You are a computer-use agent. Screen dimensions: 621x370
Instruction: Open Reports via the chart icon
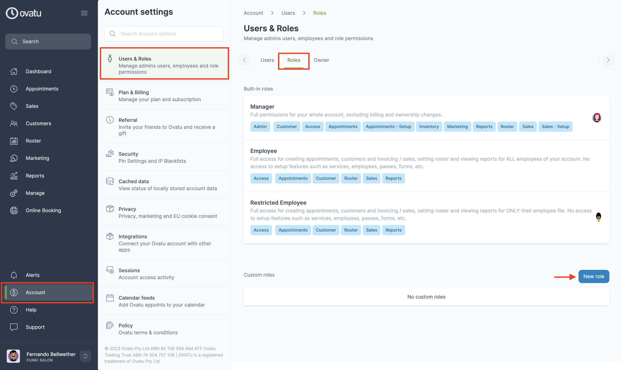pos(14,176)
